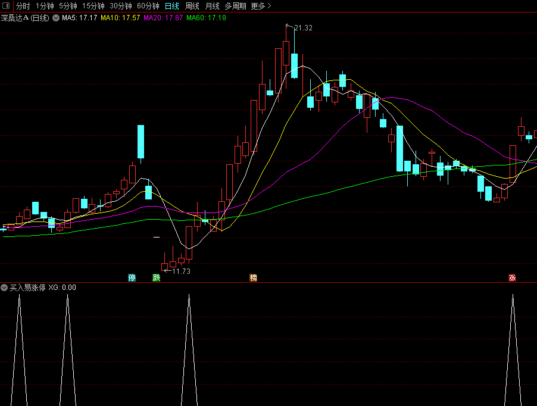The width and height of the screenshot is (537, 406).
Task: Click the 11.73 low price label
Action: click(181, 271)
